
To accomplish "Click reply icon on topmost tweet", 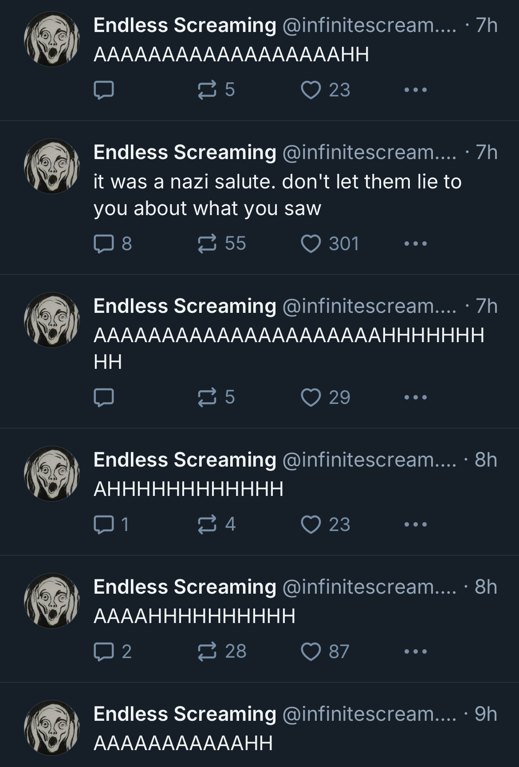I will (103, 90).
